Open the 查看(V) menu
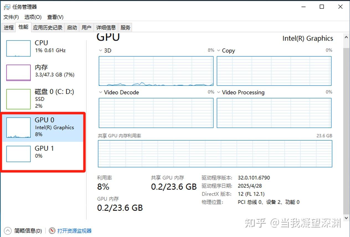 point(55,17)
